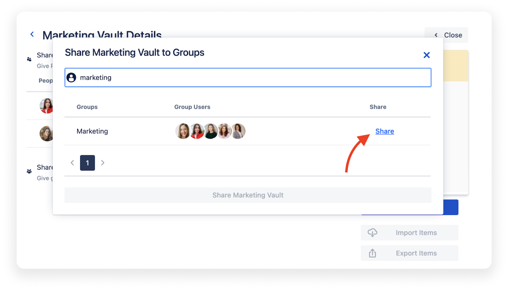
Task: Select the last avatar in Group Users row
Action: coord(238,131)
